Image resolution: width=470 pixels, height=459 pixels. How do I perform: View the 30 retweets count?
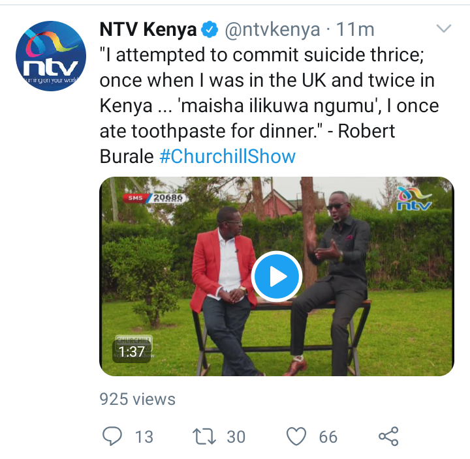pos(236,437)
